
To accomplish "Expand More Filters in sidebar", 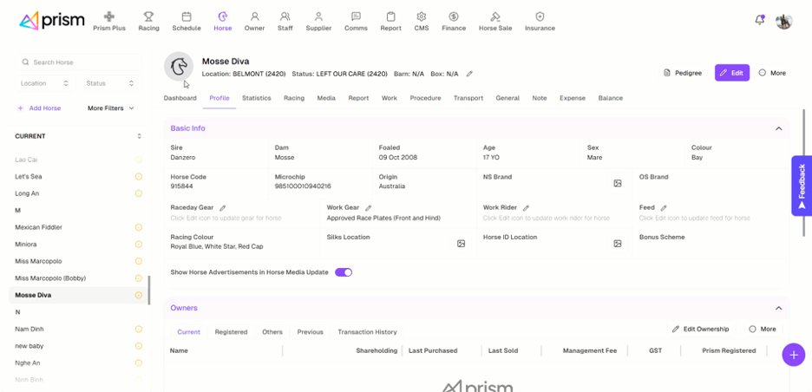I will (x=111, y=108).
